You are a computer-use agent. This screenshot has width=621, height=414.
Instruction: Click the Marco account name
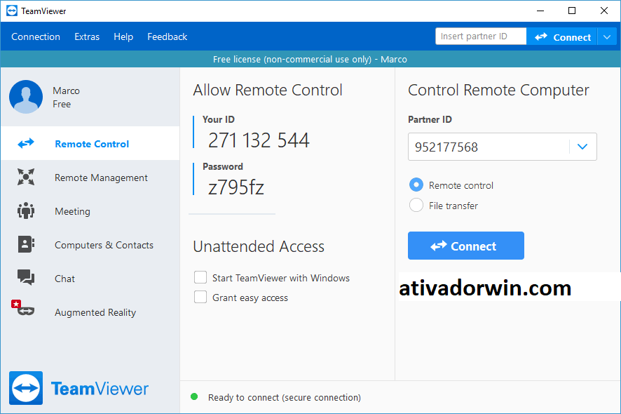tap(66, 91)
